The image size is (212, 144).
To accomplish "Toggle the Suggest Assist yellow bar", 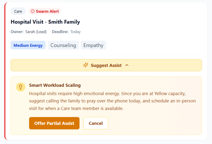I will pyautogui.click(x=106, y=65).
